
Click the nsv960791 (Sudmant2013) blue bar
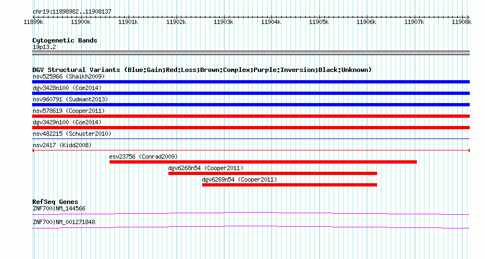point(251,105)
